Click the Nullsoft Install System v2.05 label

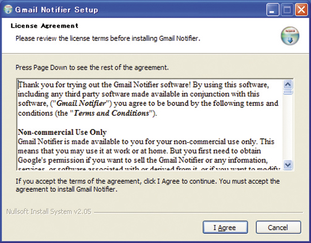click(x=49, y=212)
